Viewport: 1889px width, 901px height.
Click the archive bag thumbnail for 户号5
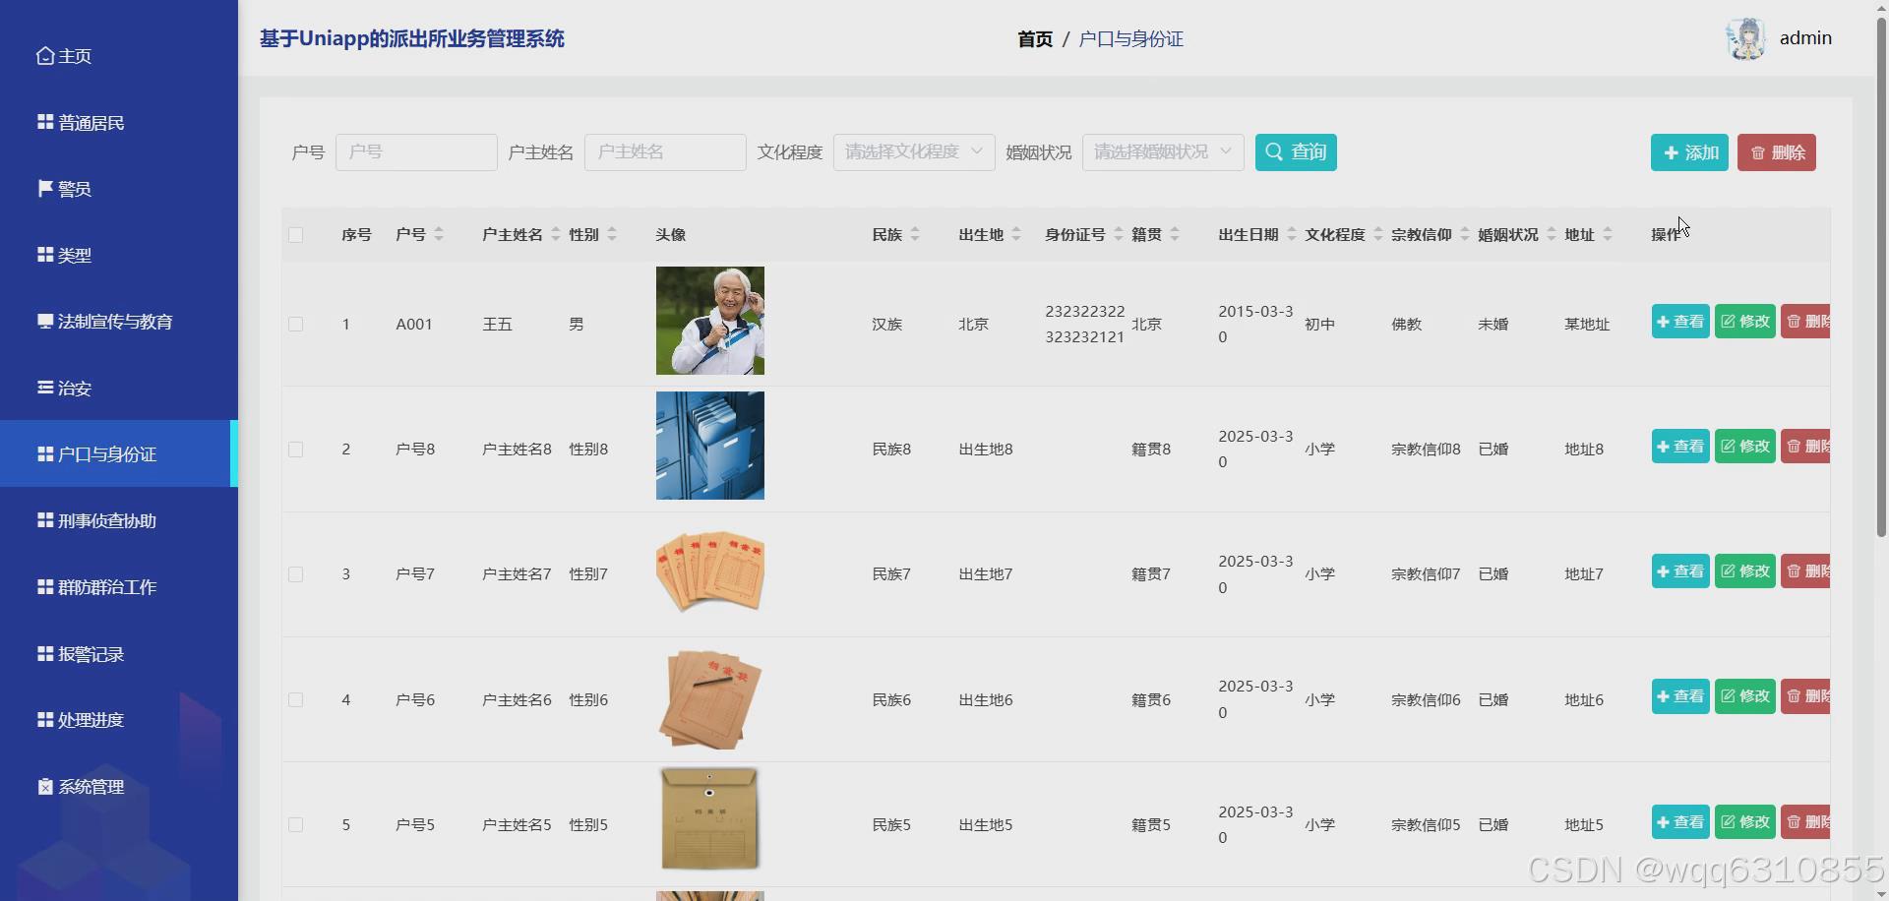point(710,819)
